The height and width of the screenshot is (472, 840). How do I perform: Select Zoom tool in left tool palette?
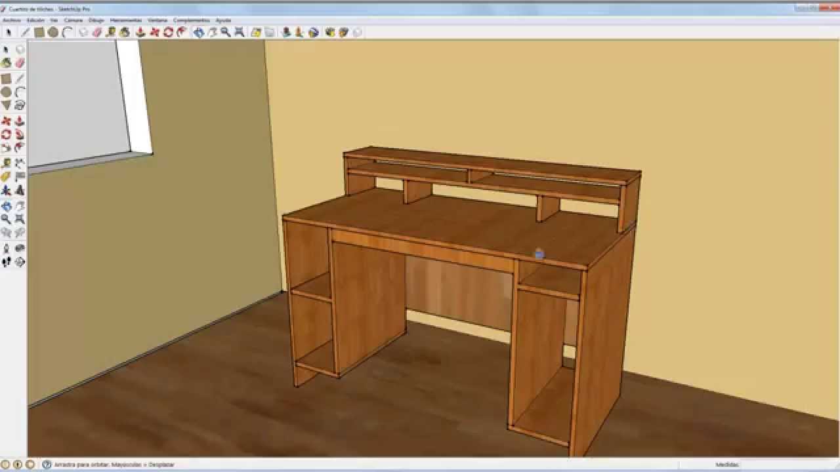(6, 219)
